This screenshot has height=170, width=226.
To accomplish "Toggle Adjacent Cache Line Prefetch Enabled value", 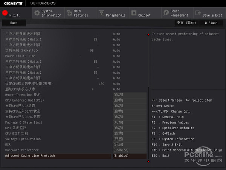I will coord(129,156).
